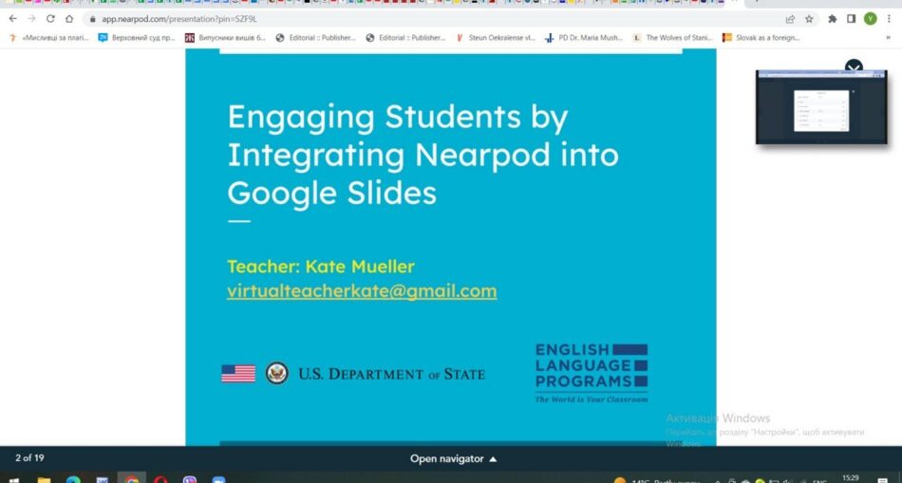Screen dimensions: 902x483
Task: Open Chrome from the Windows taskbar
Action: coord(131,480)
